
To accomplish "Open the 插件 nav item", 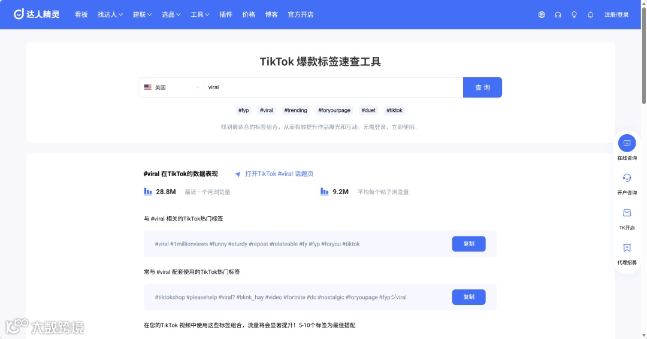I will click(x=226, y=14).
